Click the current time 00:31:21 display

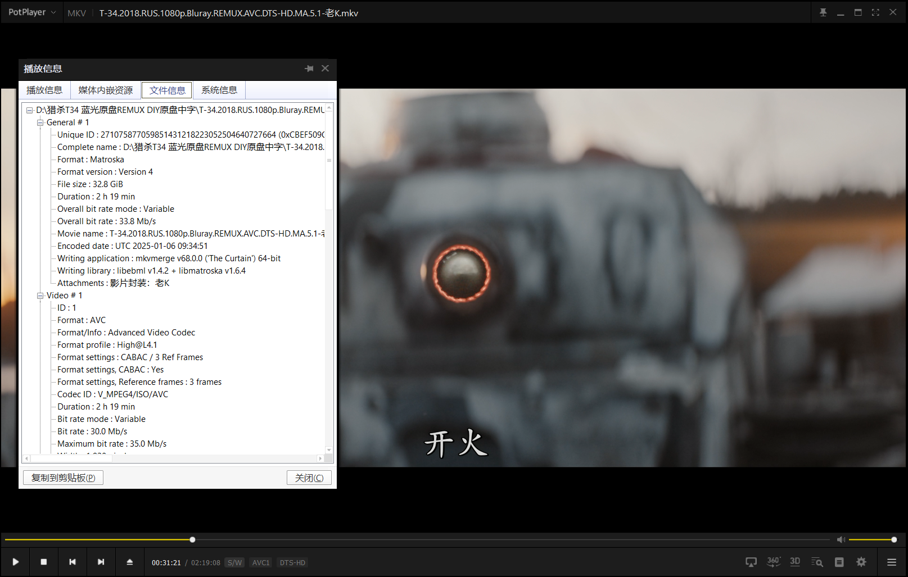pyautogui.click(x=166, y=562)
